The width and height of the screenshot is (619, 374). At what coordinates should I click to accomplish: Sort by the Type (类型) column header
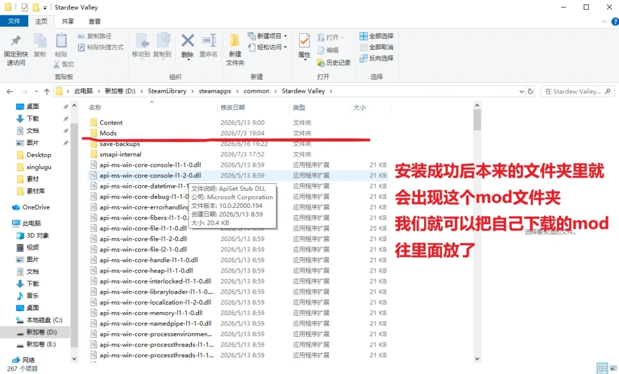click(299, 107)
